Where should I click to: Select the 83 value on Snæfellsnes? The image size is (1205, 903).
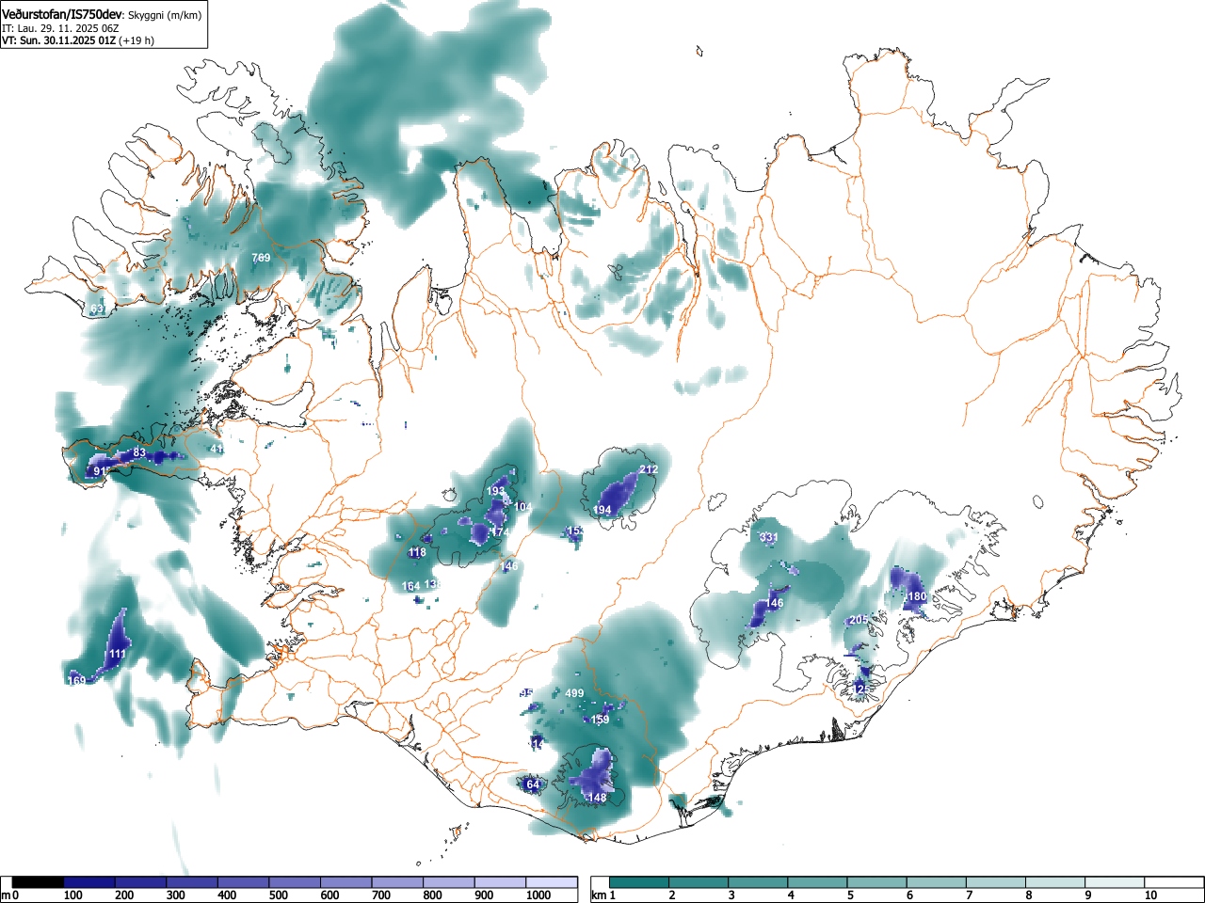pyautogui.click(x=139, y=453)
